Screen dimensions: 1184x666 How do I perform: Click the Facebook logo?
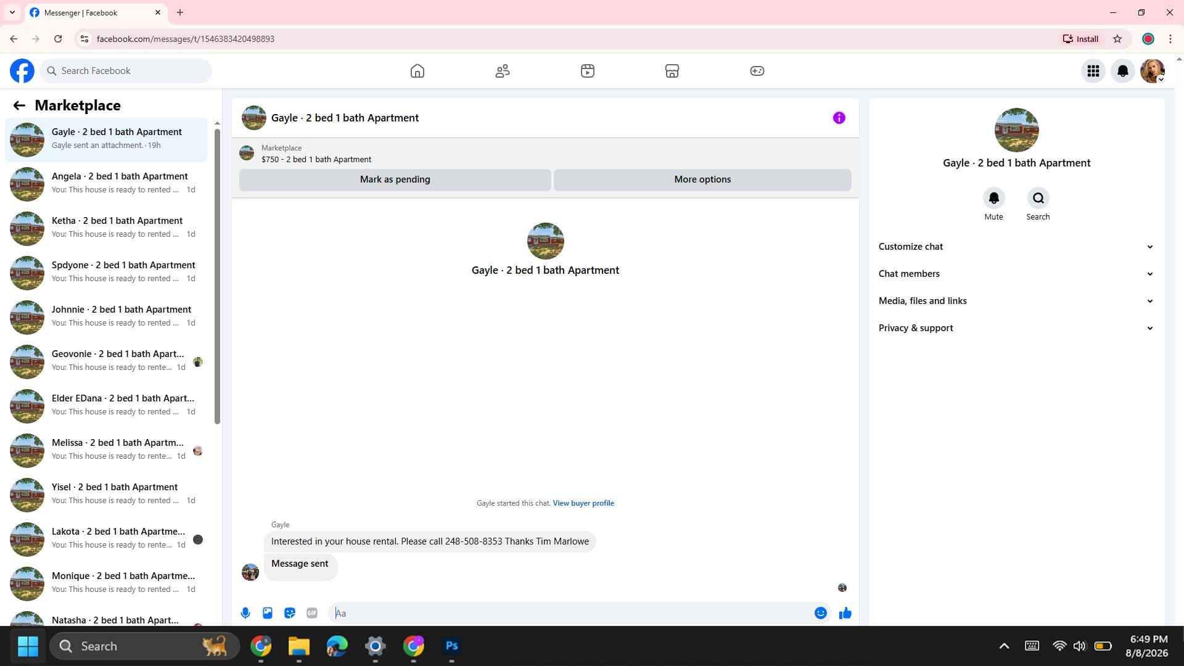click(x=22, y=71)
